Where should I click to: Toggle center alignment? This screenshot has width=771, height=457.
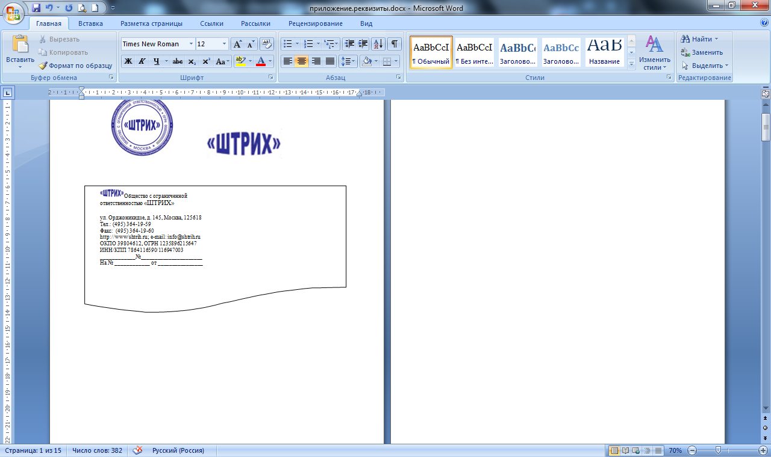[302, 61]
